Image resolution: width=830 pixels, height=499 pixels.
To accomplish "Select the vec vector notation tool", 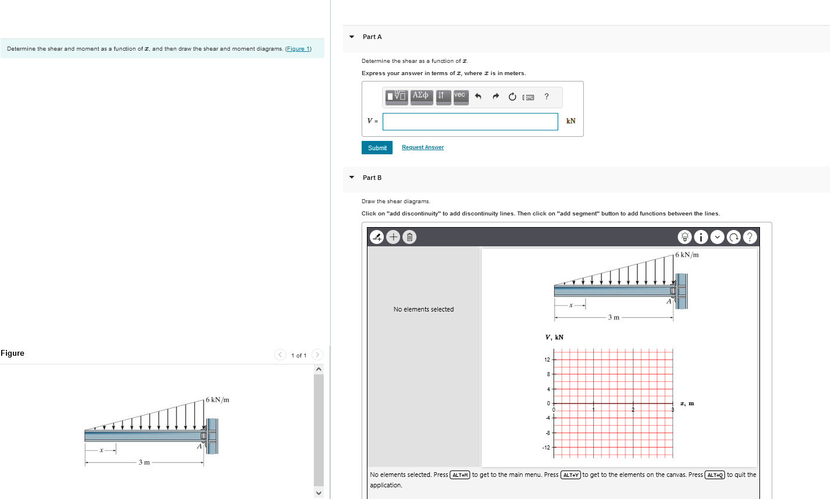I will coord(461,96).
